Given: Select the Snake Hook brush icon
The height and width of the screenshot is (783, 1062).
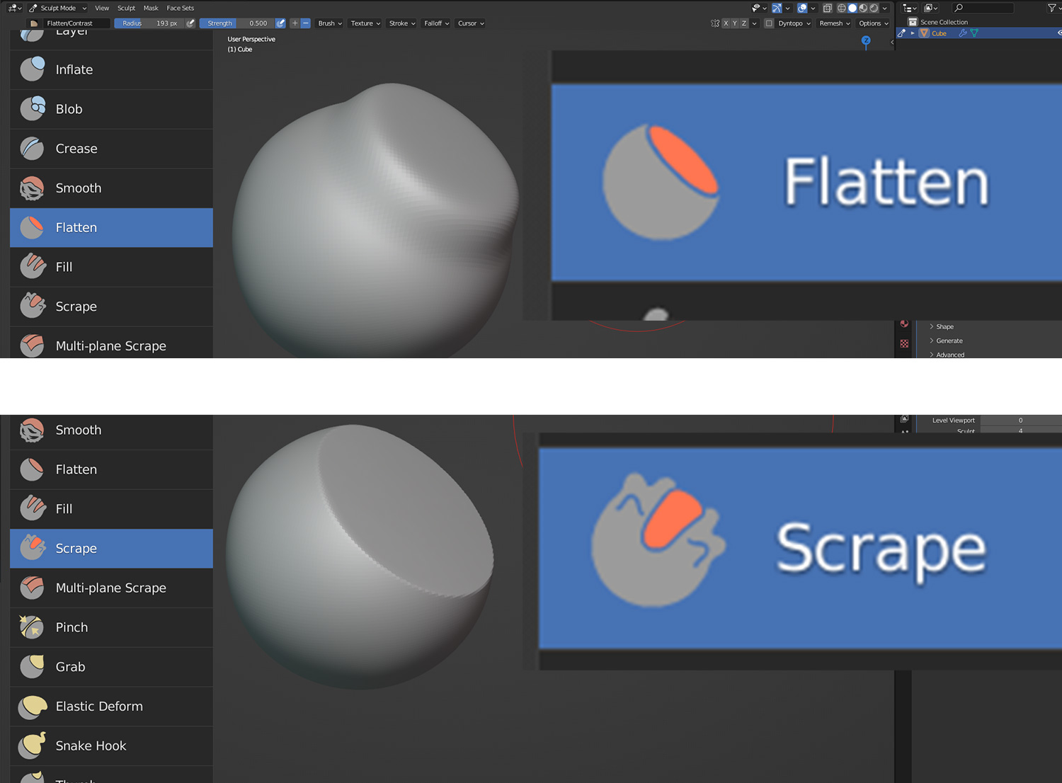Looking at the screenshot, I should (x=31, y=745).
